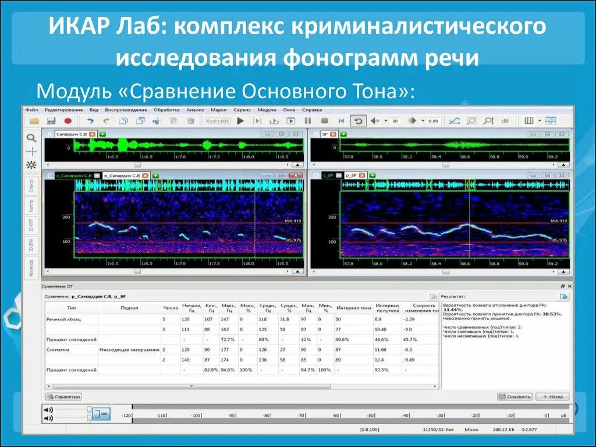
Task: Stop playback with the square icon
Action: coord(325,121)
